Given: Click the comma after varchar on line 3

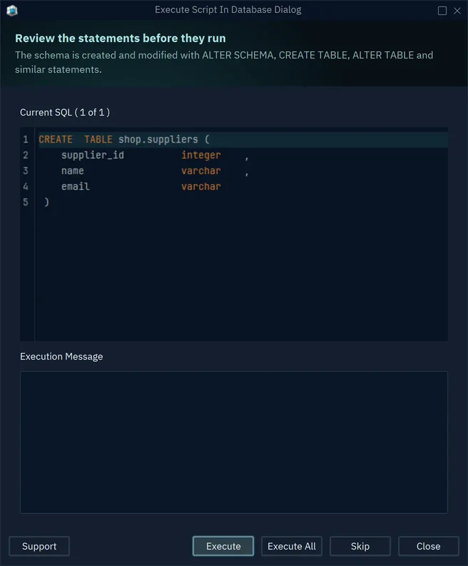Looking at the screenshot, I should pos(247,173).
